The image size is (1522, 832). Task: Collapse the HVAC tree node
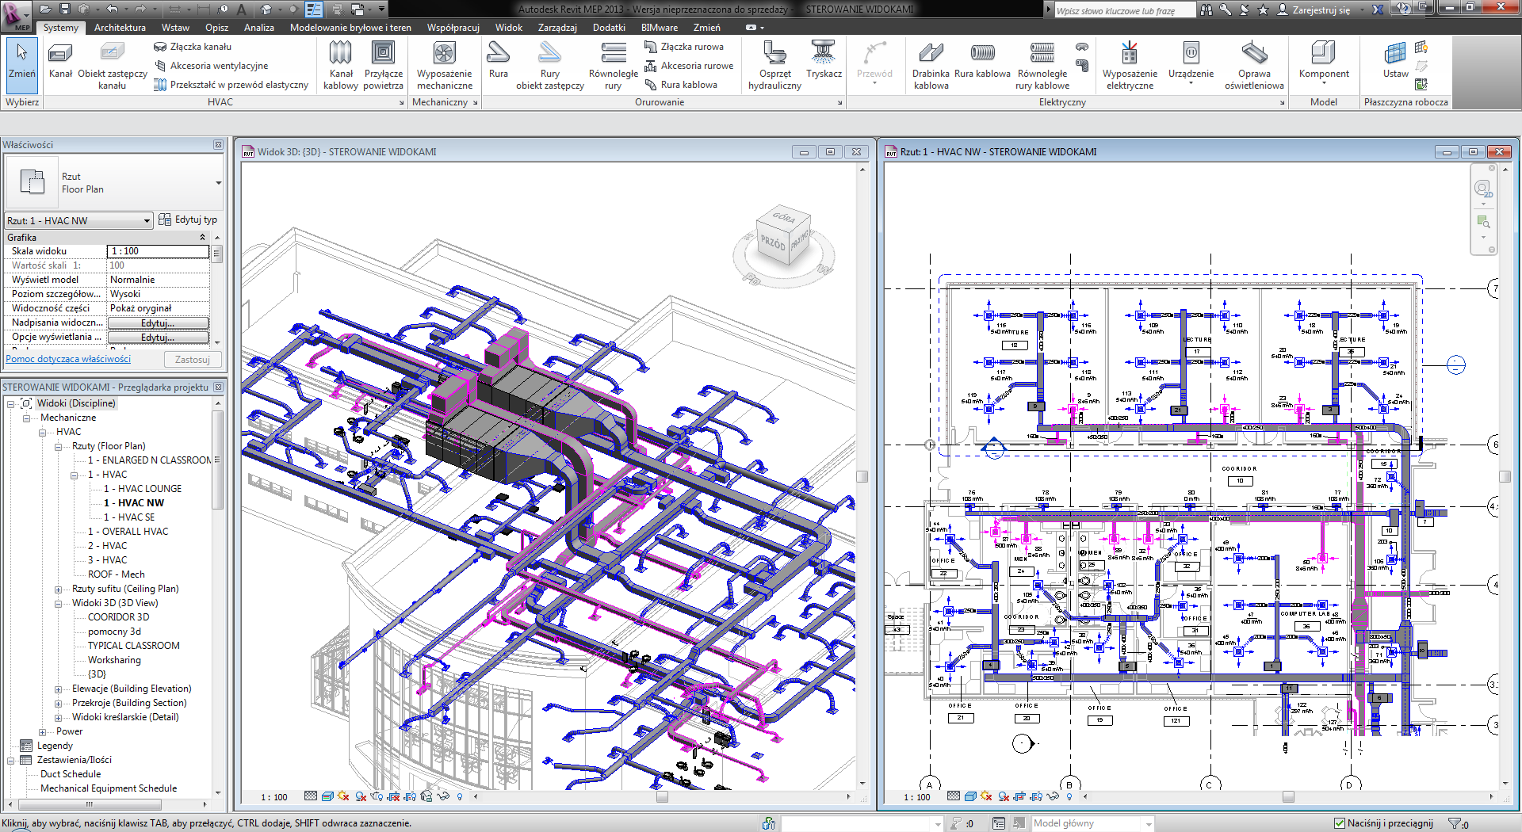(x=43, y=432)
